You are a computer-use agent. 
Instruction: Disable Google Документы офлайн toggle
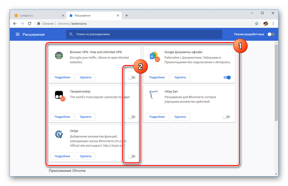click(x=227, y=78)
